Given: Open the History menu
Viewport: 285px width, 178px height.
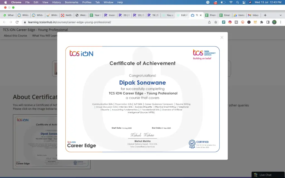Looking at the screenshot, I should 56,2.
